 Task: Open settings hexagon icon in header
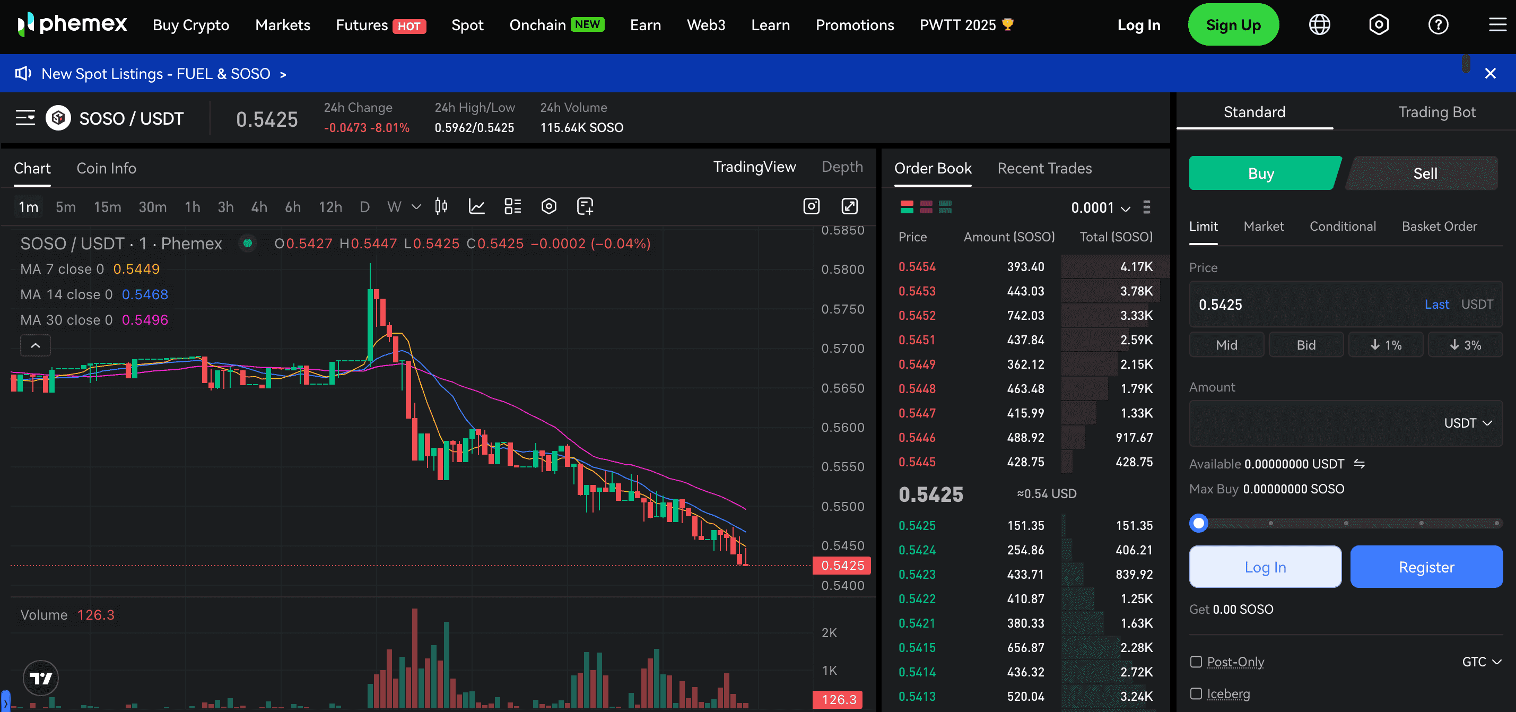pos(1378,25)
